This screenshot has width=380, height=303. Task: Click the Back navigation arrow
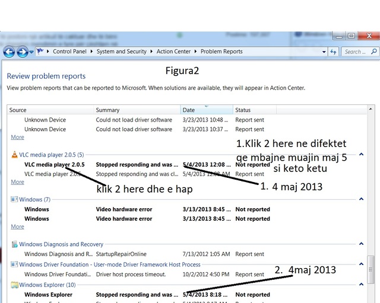9,52
